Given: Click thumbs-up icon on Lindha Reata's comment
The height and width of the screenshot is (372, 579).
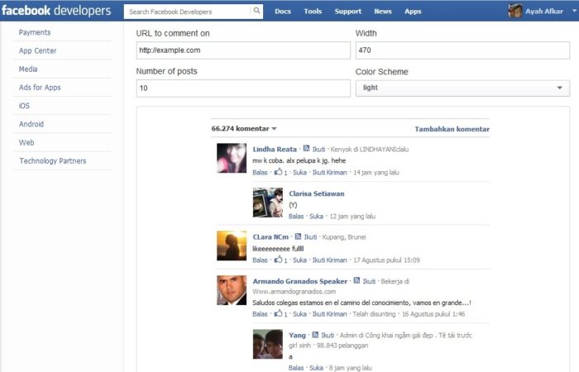Looking at the screenshot, I should pyautogui.click(x=278, y=172).
